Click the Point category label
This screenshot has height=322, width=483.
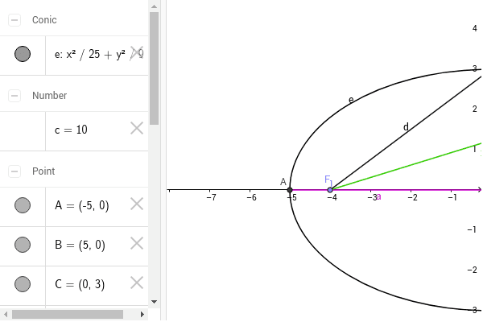tap(43, 171)
